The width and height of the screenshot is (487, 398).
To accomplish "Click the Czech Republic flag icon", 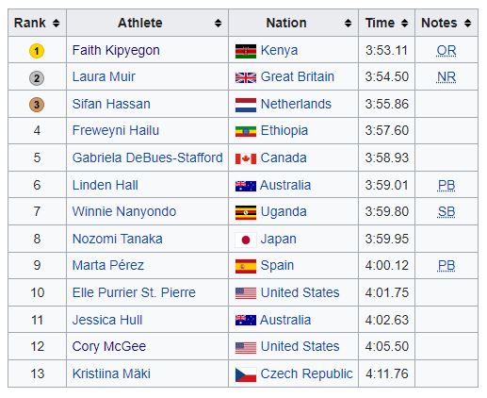I will (x=246, y=374).
